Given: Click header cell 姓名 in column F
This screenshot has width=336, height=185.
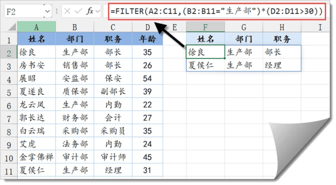Looking at the screenshot, I should click(205, 39).
